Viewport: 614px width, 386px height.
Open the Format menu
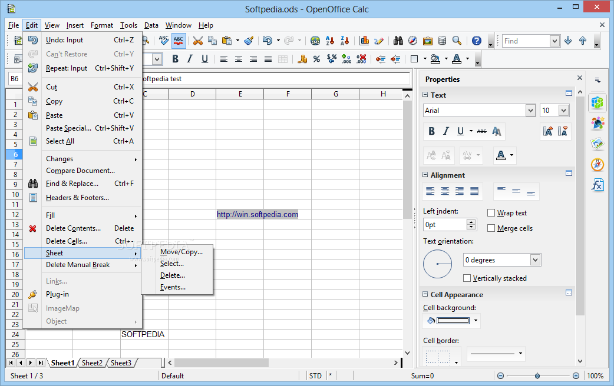(x=102, y=25)
